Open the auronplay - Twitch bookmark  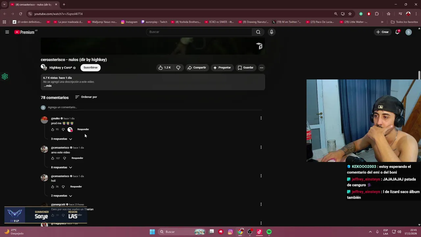point(154,22)
